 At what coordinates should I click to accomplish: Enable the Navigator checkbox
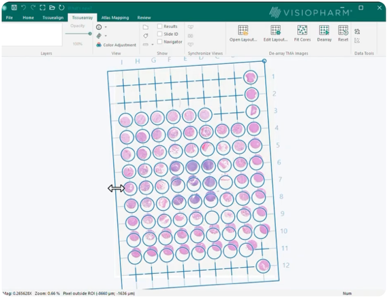coord(160,41)
